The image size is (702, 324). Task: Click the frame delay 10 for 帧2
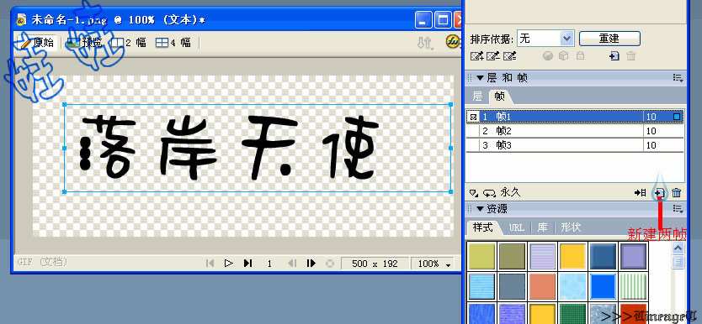(651, 131)
